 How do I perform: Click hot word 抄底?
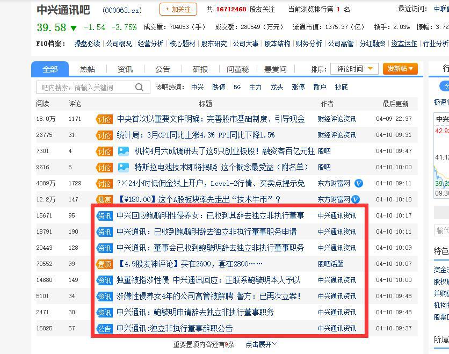point(342,87)
